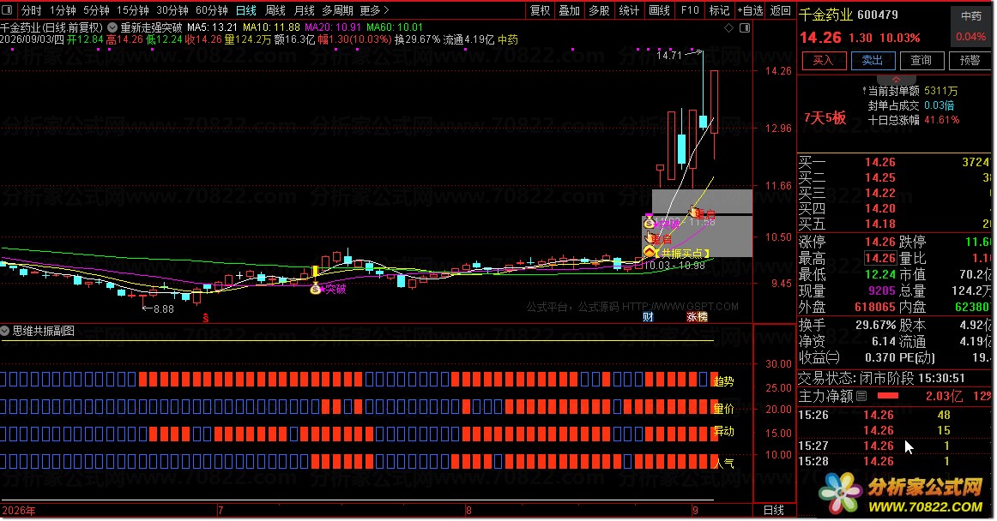The height and width of the screenshot is (521, 997).
Task: Add stock via +自选 button
Action: click(x=750, y=10)
